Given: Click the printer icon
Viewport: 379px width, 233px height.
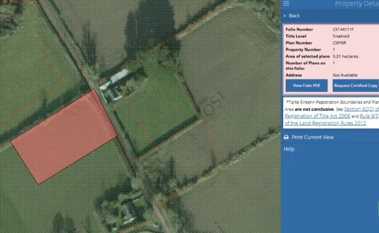Looking at the screenshot, I should [x=286, y=137].
